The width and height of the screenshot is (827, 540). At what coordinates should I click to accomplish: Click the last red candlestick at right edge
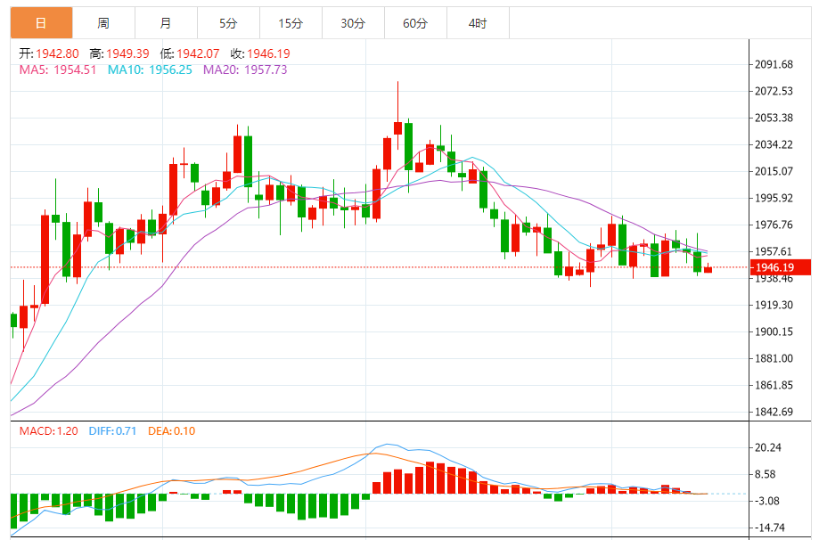coord(708,269)
